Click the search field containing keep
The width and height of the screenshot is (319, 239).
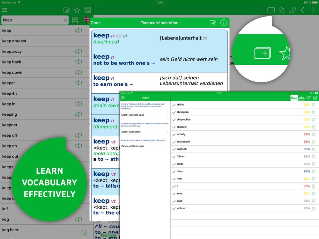35,20
